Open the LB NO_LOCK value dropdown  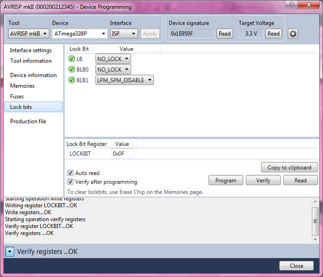tap(113, 59)
